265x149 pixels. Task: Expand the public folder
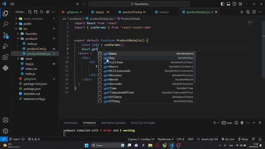16,24
